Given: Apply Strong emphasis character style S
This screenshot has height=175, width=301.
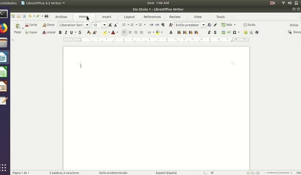Looking at the screenshot, I should [215, 32].
